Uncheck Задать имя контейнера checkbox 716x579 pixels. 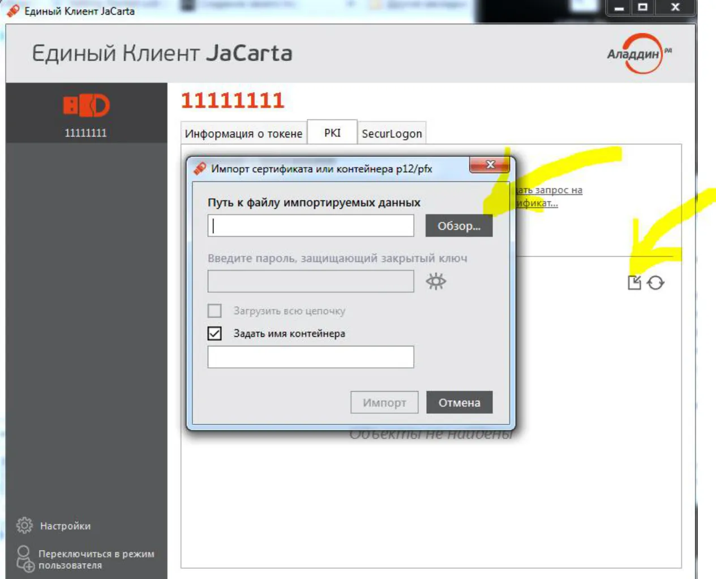215,333
